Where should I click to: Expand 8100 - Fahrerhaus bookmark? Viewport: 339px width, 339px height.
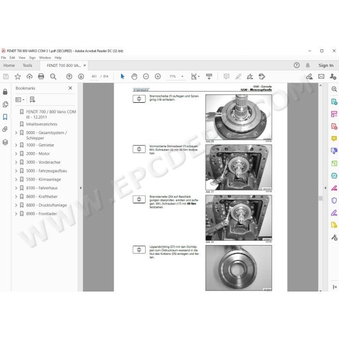16,188
